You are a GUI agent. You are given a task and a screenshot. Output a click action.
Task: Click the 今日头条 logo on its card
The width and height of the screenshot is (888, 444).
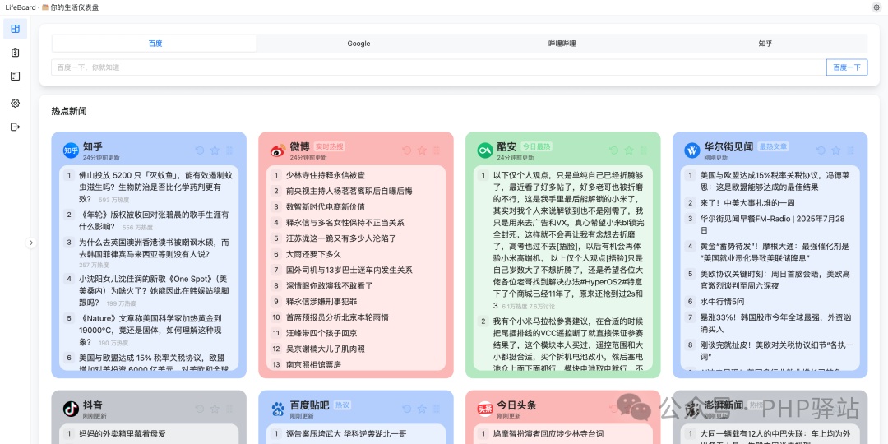coord(485,409)
